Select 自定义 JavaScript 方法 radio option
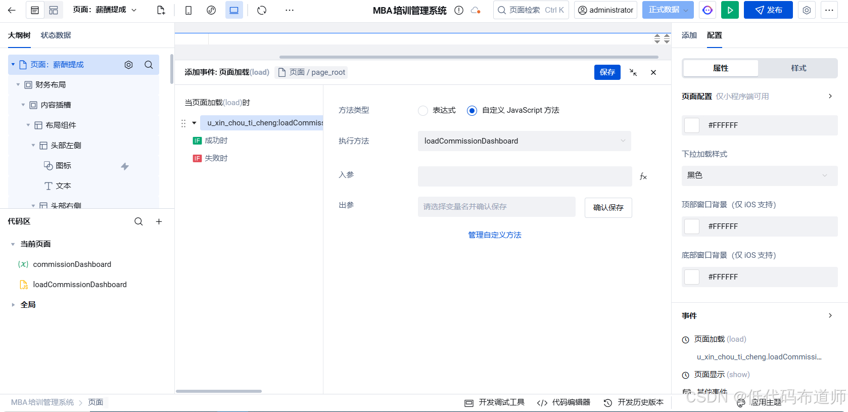The width and height of the screenshot is (848, 412). pyautogui.click(x=472, y=111)
